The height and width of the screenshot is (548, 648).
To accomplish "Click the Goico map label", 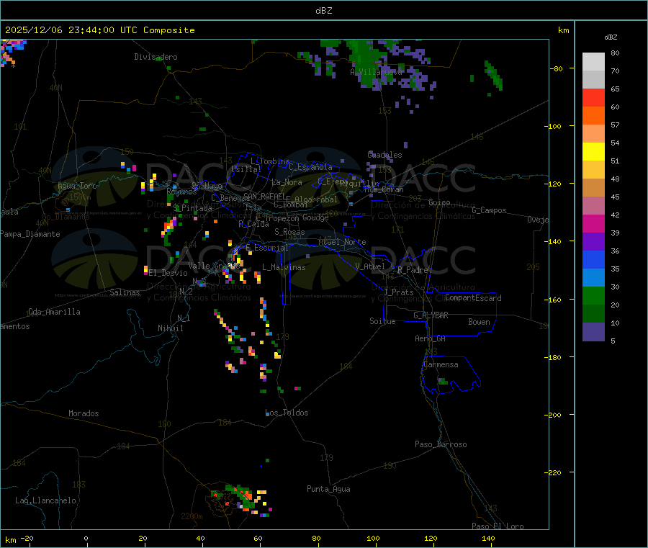I will (439, 202).
